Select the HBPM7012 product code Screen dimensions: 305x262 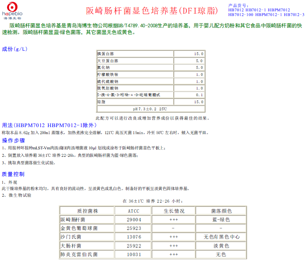point(279,10)
